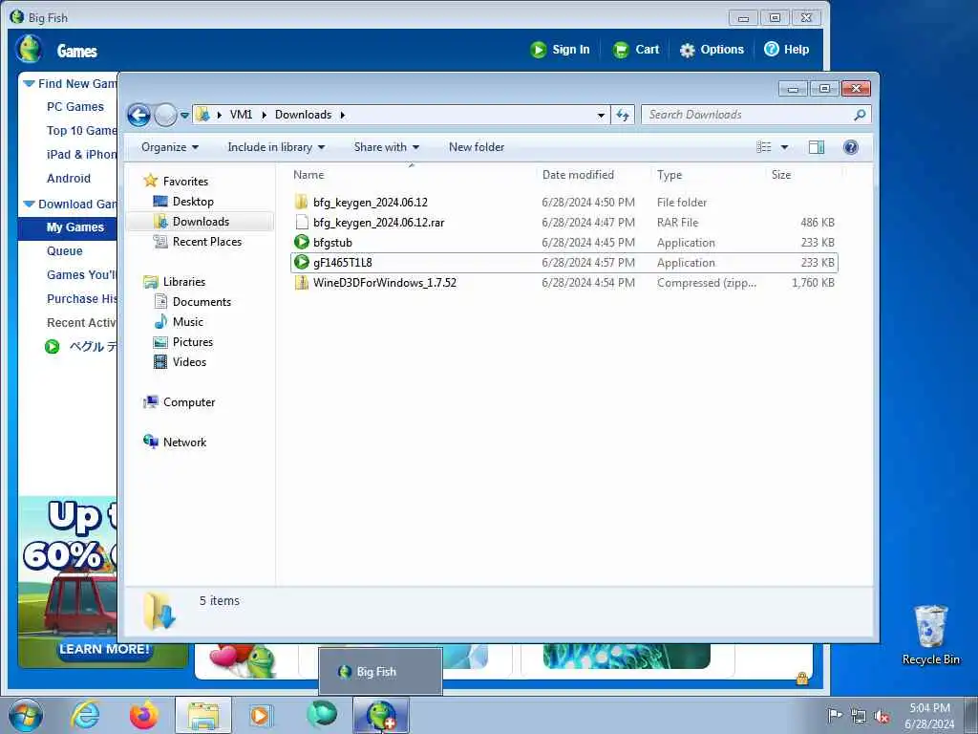The image size is (978, 734).
Task: Click VM1 in the address breadcrumb
Action: click(x=241, y=115)
